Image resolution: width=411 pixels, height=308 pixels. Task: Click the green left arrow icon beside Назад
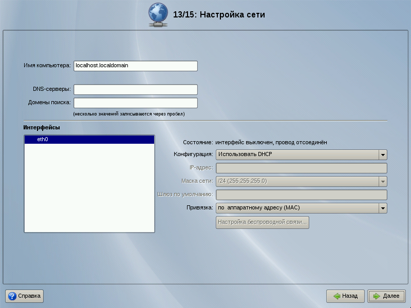tap(337, 296)
